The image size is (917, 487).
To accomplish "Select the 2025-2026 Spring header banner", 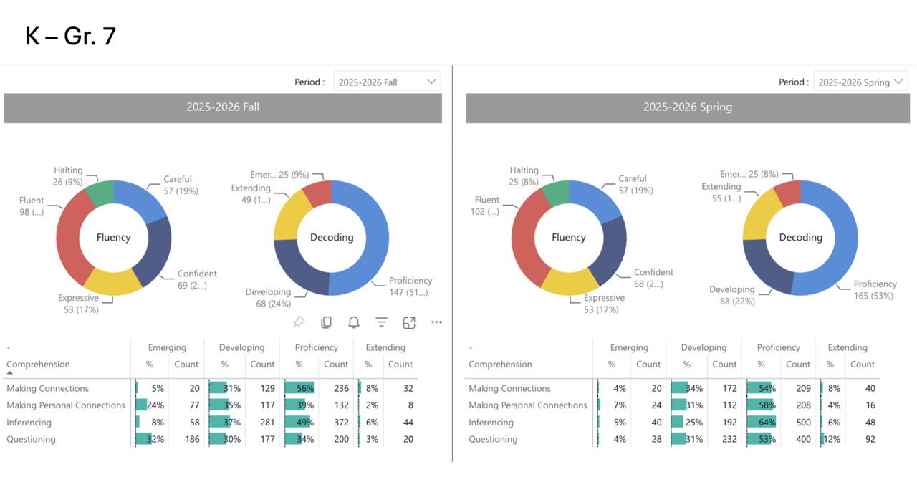I will point(688,107).
